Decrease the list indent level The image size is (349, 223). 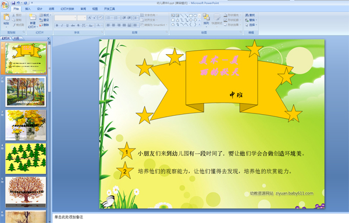124,17
